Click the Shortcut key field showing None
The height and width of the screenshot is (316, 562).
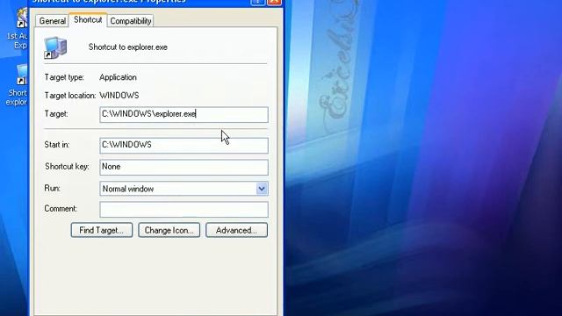(x=184, y=167)
